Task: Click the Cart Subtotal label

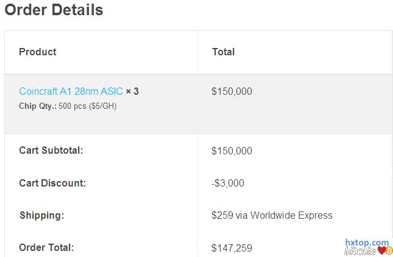Action: coord(51,151)
